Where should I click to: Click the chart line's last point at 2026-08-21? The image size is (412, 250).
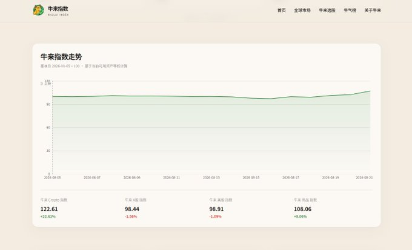[x=370, y=91]
